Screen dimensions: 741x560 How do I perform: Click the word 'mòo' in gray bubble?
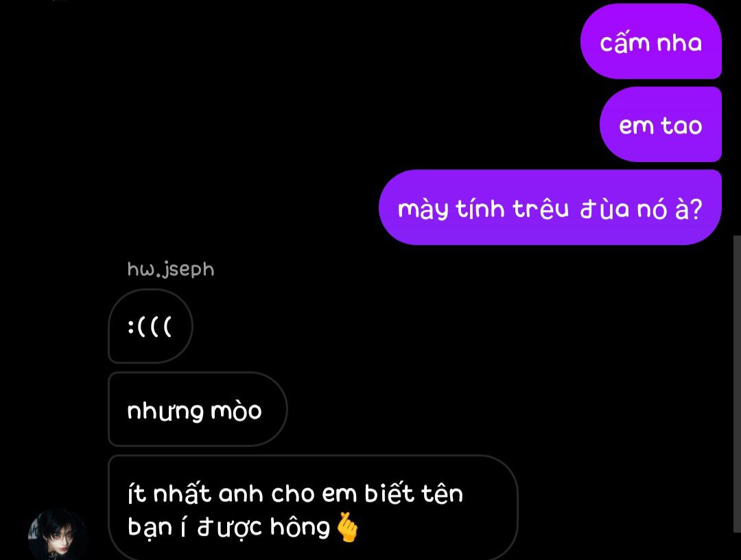(236, 410)
